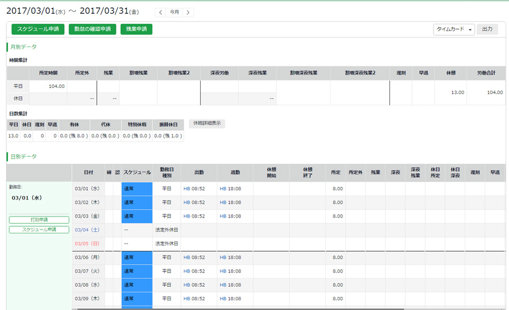Click 代休 0.0 (残 0.0) cell
Image resolution: width=509 pixels, height=310 pixels.
[105, 136]
